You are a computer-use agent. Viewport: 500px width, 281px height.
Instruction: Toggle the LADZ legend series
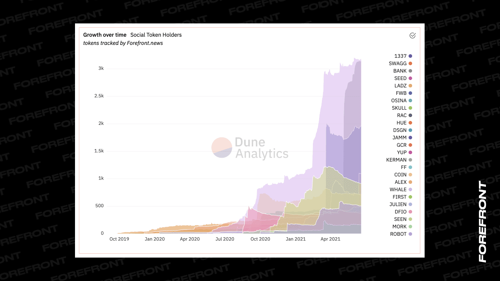pos(403,86)
